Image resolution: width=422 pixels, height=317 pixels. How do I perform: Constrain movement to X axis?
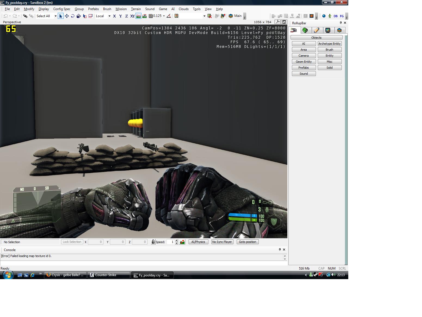click(x=115, y=16)
